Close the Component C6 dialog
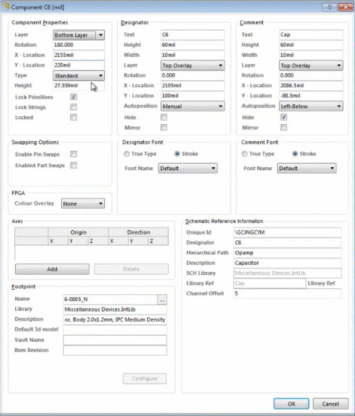Screen dimensions: 355x416 point(346,7)
